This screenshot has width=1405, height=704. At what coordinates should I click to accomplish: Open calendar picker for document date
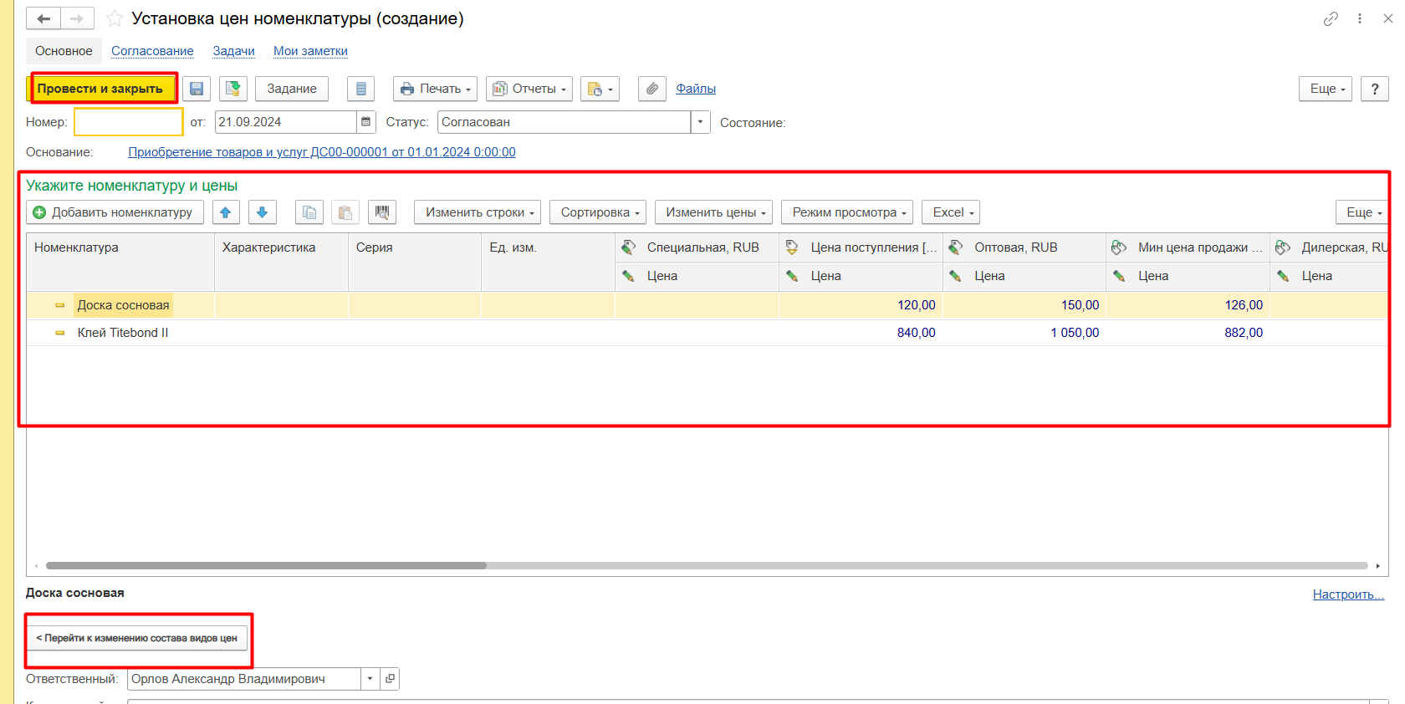tap(365, 122)
